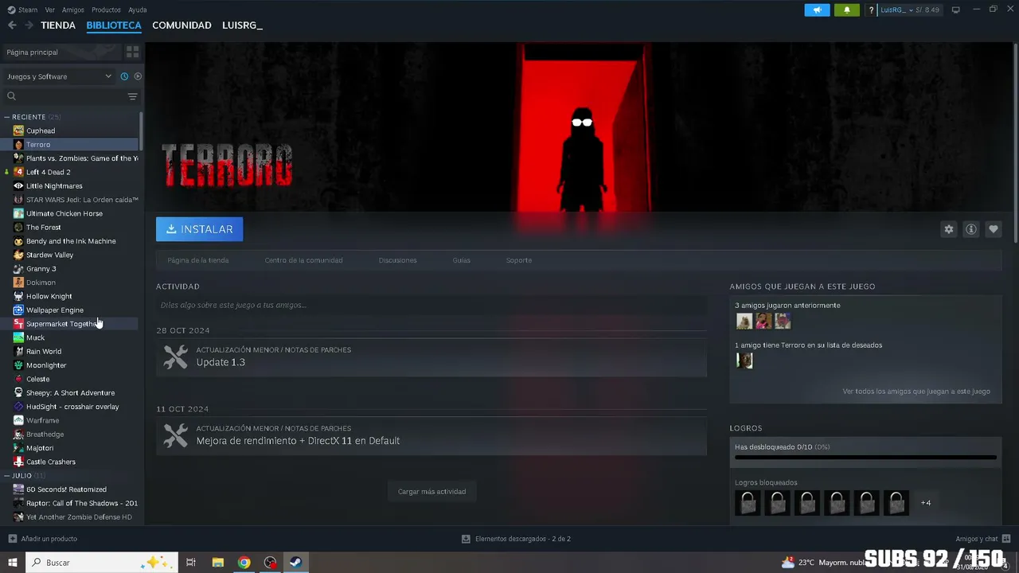This screenshot has height=573, width=1019.
Task: Open File Explorer from the taskbar
Action: pos(217,563)
